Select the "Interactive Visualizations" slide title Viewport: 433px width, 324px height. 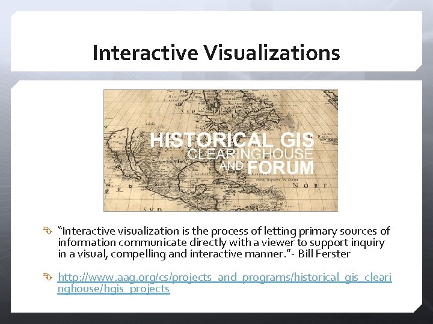click(216, 52)
